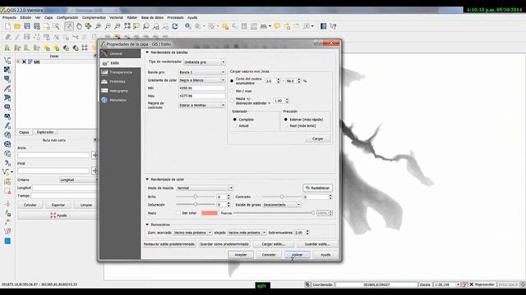Enable the Dar color checkbox
The width and height of the screenshot is (526, 295).
point(178,213)
